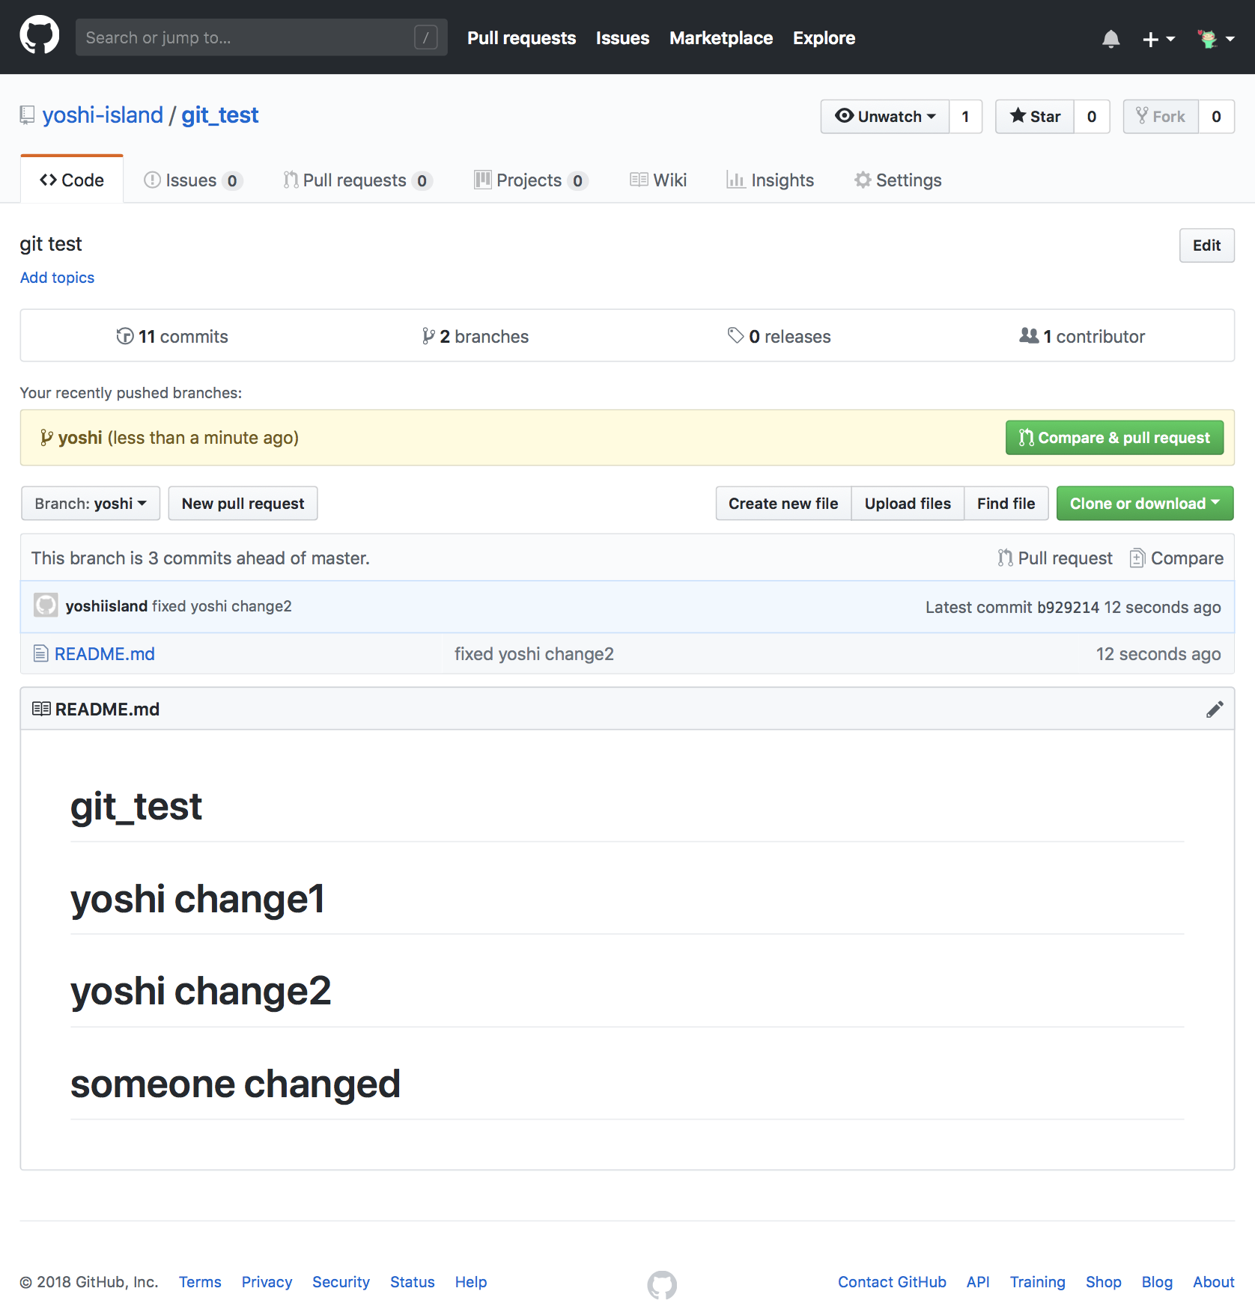The width and height of the screenshot is (1255, 1306).
Task: Open yoshiisland author link
Action: [x=106, y=606]
